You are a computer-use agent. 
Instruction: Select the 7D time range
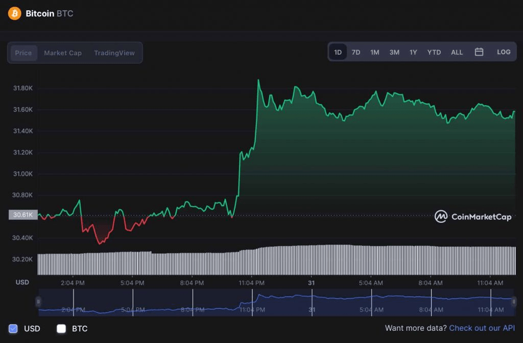(x=356, y=52)
